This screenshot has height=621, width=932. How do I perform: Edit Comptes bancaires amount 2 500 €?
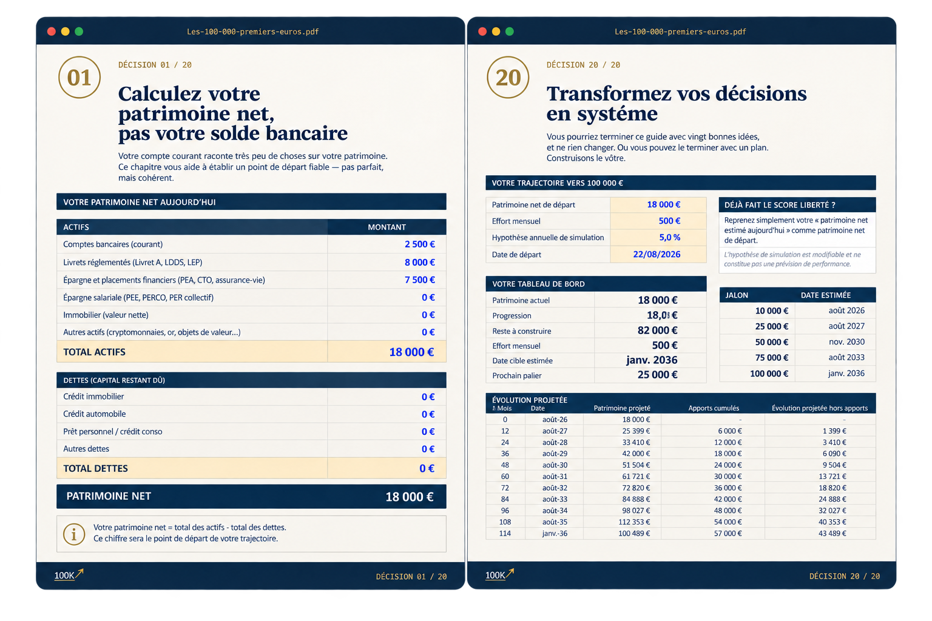[x=387, y=244]
